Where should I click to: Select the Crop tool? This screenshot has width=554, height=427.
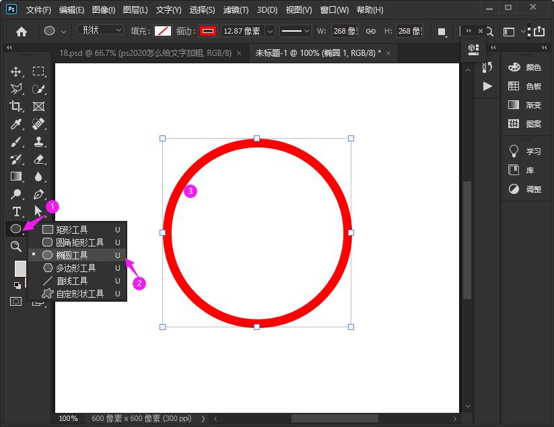click(16, 106)
